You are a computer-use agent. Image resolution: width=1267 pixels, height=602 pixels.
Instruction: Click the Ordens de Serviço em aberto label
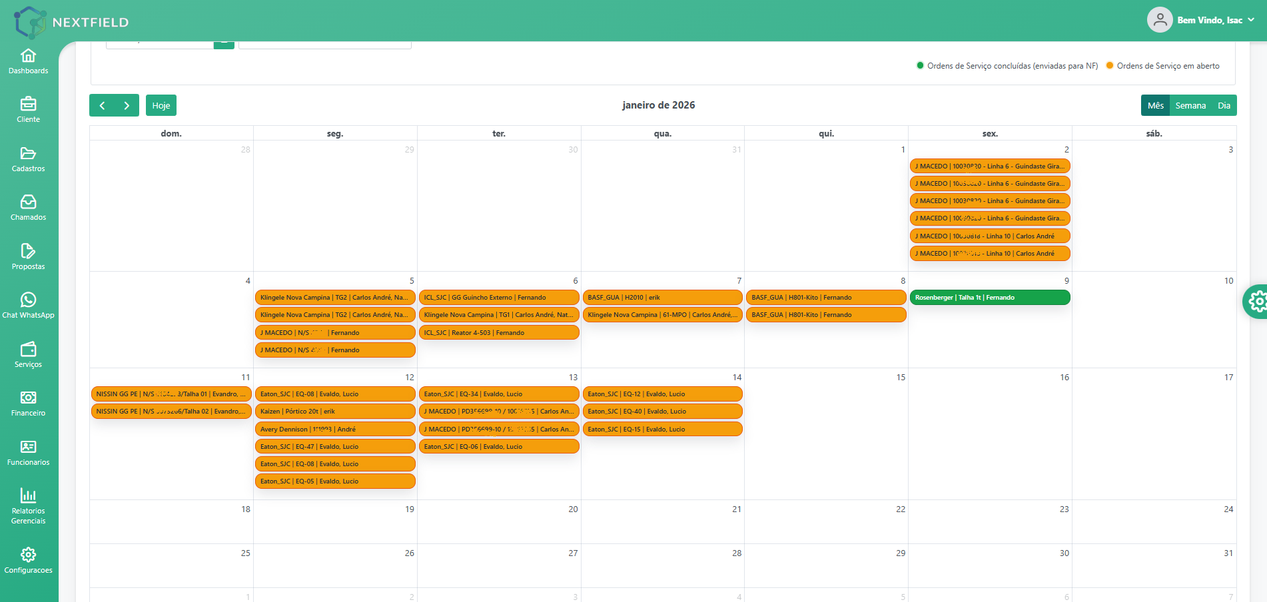point(1168,66)
